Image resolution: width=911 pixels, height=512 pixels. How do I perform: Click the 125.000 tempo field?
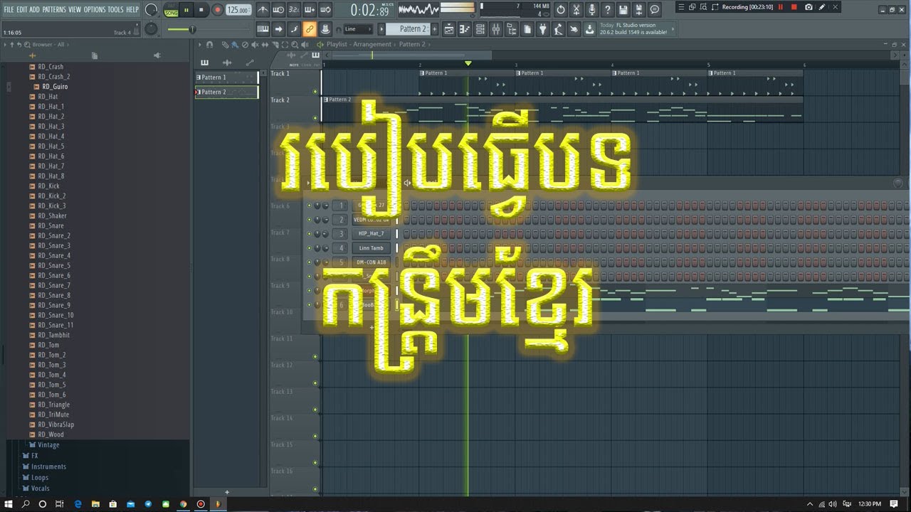[238, 10]
